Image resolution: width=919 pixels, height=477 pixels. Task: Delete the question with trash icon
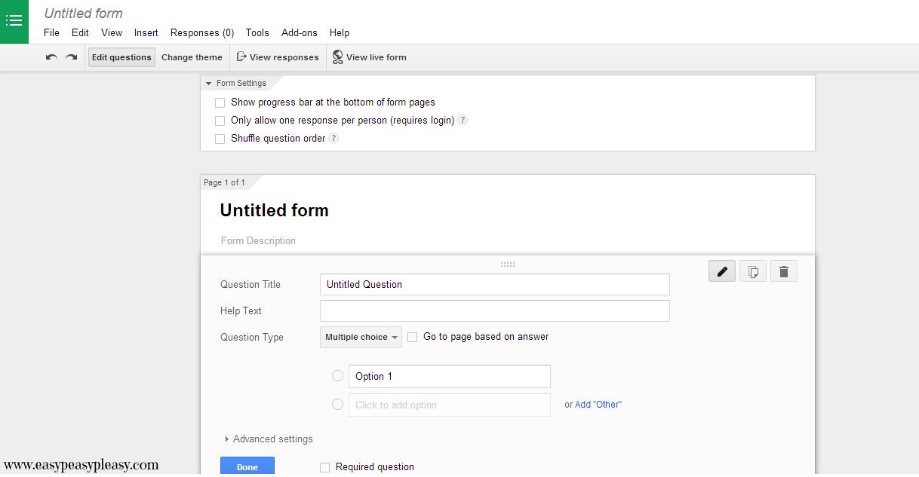point(783,271)
